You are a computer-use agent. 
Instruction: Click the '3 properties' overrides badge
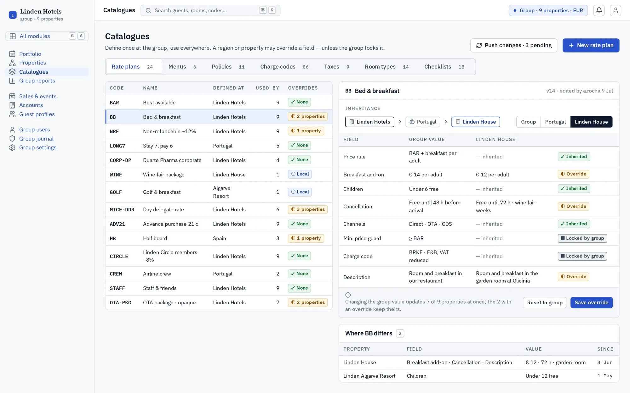point(307,209)
